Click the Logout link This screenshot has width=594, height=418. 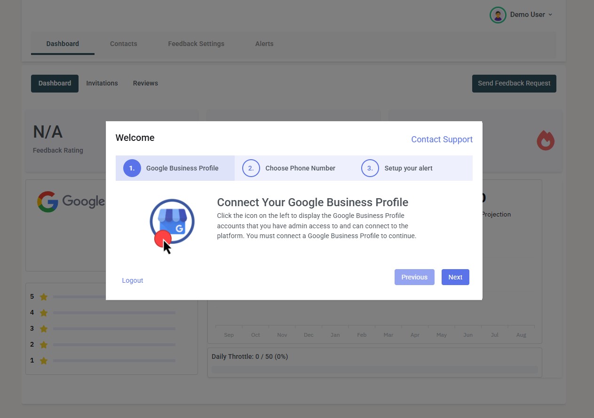[x=133, y=280]
